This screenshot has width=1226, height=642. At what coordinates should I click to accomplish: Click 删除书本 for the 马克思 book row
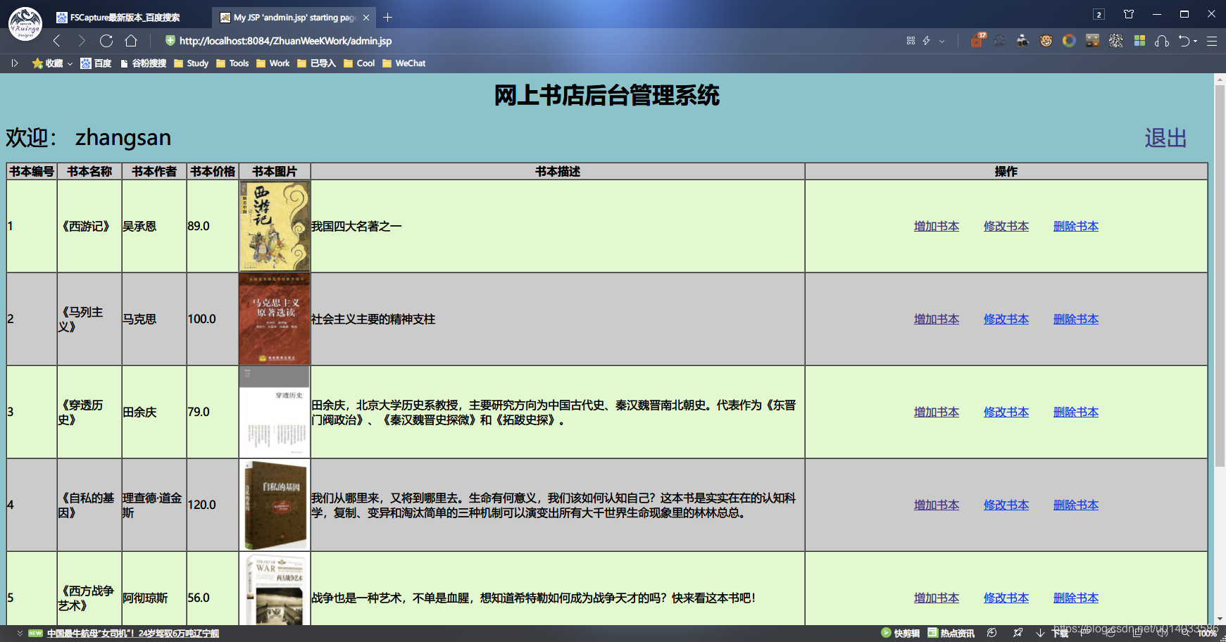1076,319
